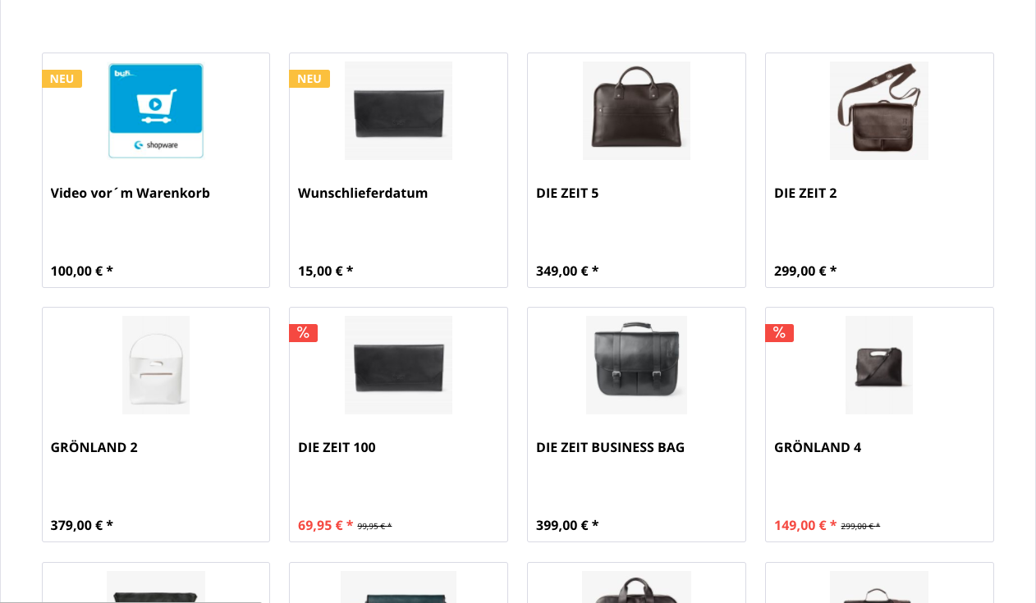Screen dimensions: 1036x603
Task: View the GRÖNLAND 4 bag image
Action: [879, 365]
